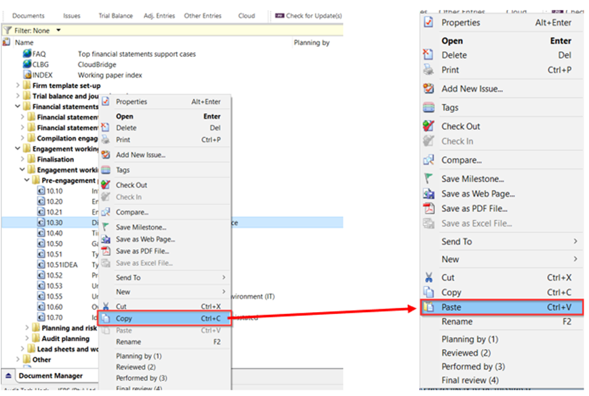
Task: Open the Filter: None dropdown arrow
Action: coord(58,30)
